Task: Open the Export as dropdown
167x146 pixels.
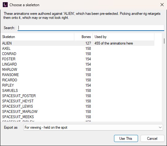Action: (x=93, y=127)
